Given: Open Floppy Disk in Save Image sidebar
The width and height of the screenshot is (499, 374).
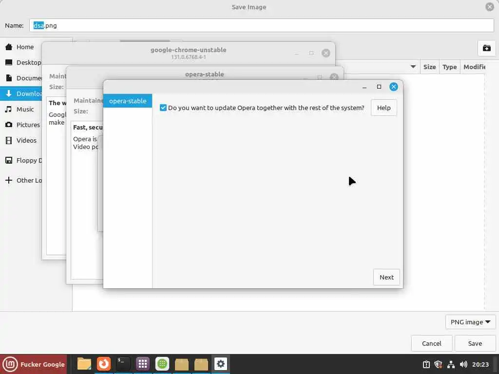Looking at the screenshot, I should [x=20, y=160].
